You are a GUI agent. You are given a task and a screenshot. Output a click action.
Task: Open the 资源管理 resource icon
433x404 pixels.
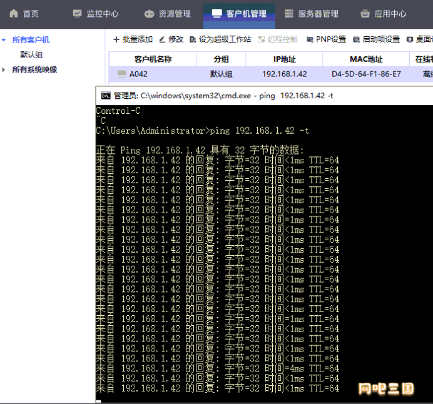click(149, 14)
